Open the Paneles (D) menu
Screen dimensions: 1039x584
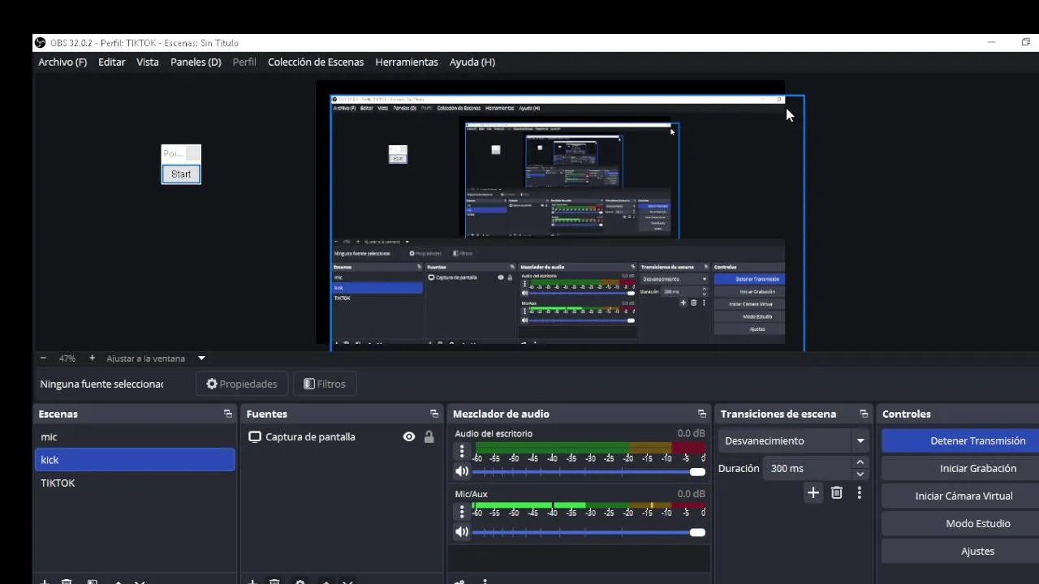point(196,62)
